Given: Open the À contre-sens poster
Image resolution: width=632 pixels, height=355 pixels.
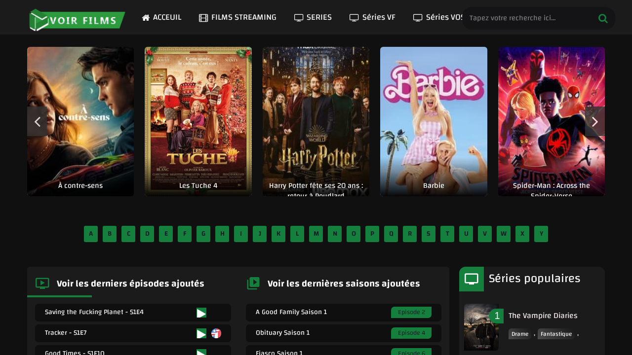Looking at the screenshot, I should [80, 121].
